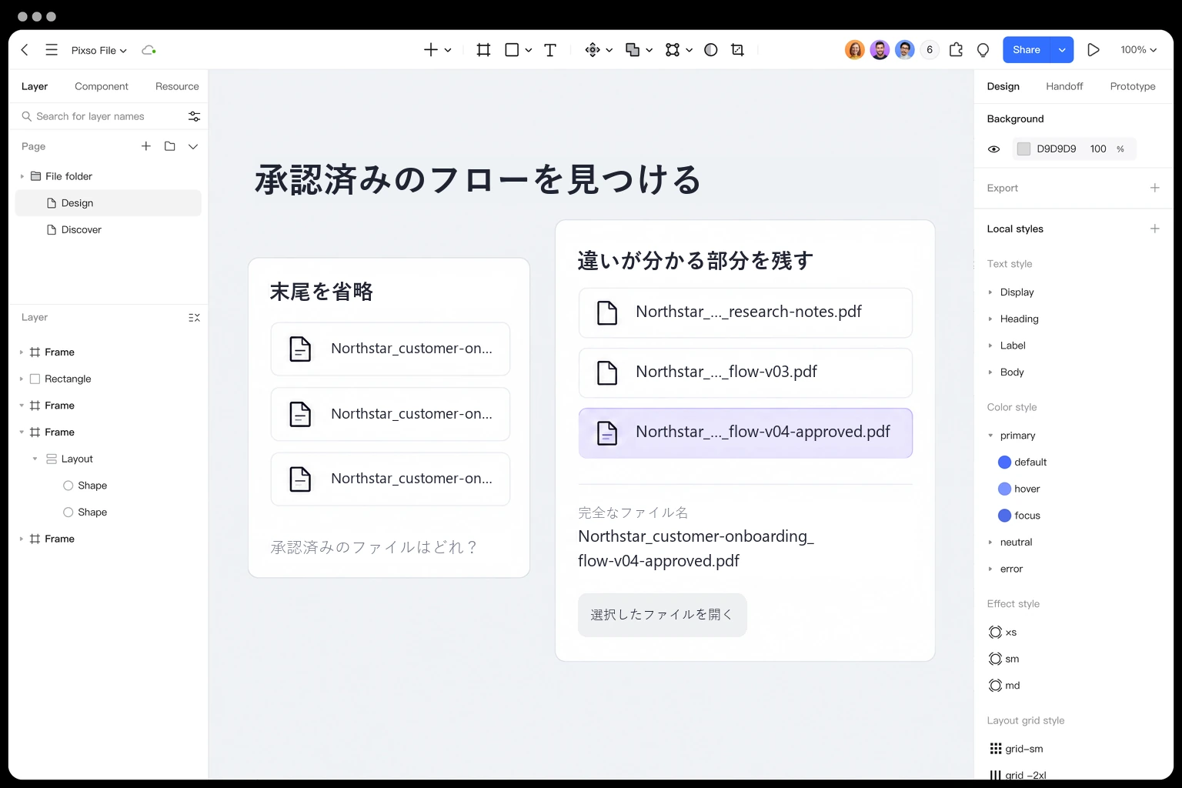Select the grid-sm layout grid style
This screenshot has width=1182, height=788.
1016,749
